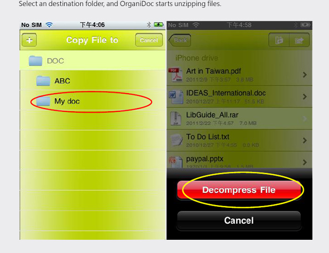Viewport: 329px width, 253px height.
Task: Select the DOC root folder
Action: [x=92, y=61]
